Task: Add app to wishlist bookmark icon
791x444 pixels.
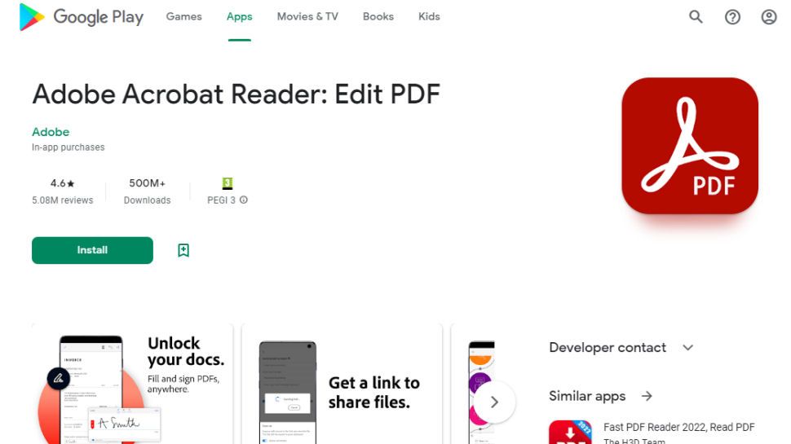Action: pos(183,250)
